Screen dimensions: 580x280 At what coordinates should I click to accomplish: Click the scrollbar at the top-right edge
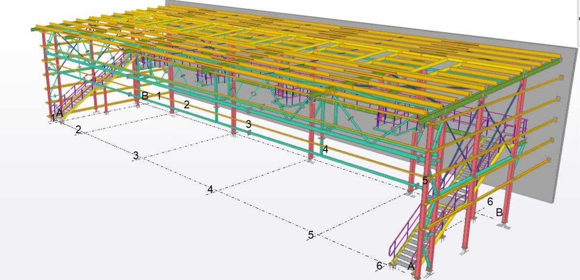click(578, 17)
